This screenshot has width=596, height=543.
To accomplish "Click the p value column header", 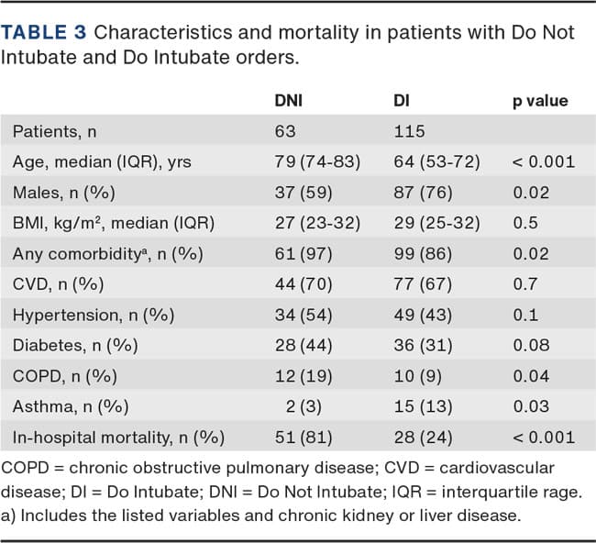I will (x=540, y=101).
